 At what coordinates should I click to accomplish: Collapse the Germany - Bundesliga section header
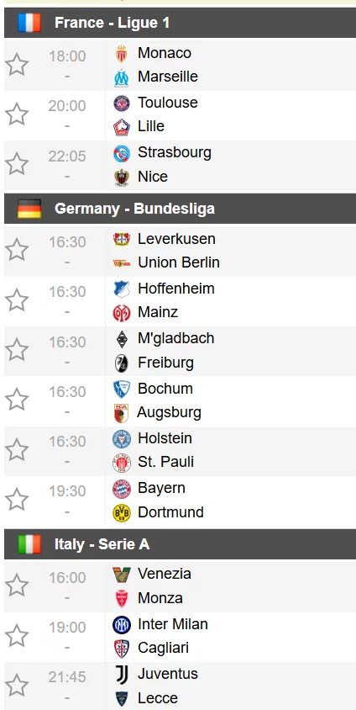point(180,209)
